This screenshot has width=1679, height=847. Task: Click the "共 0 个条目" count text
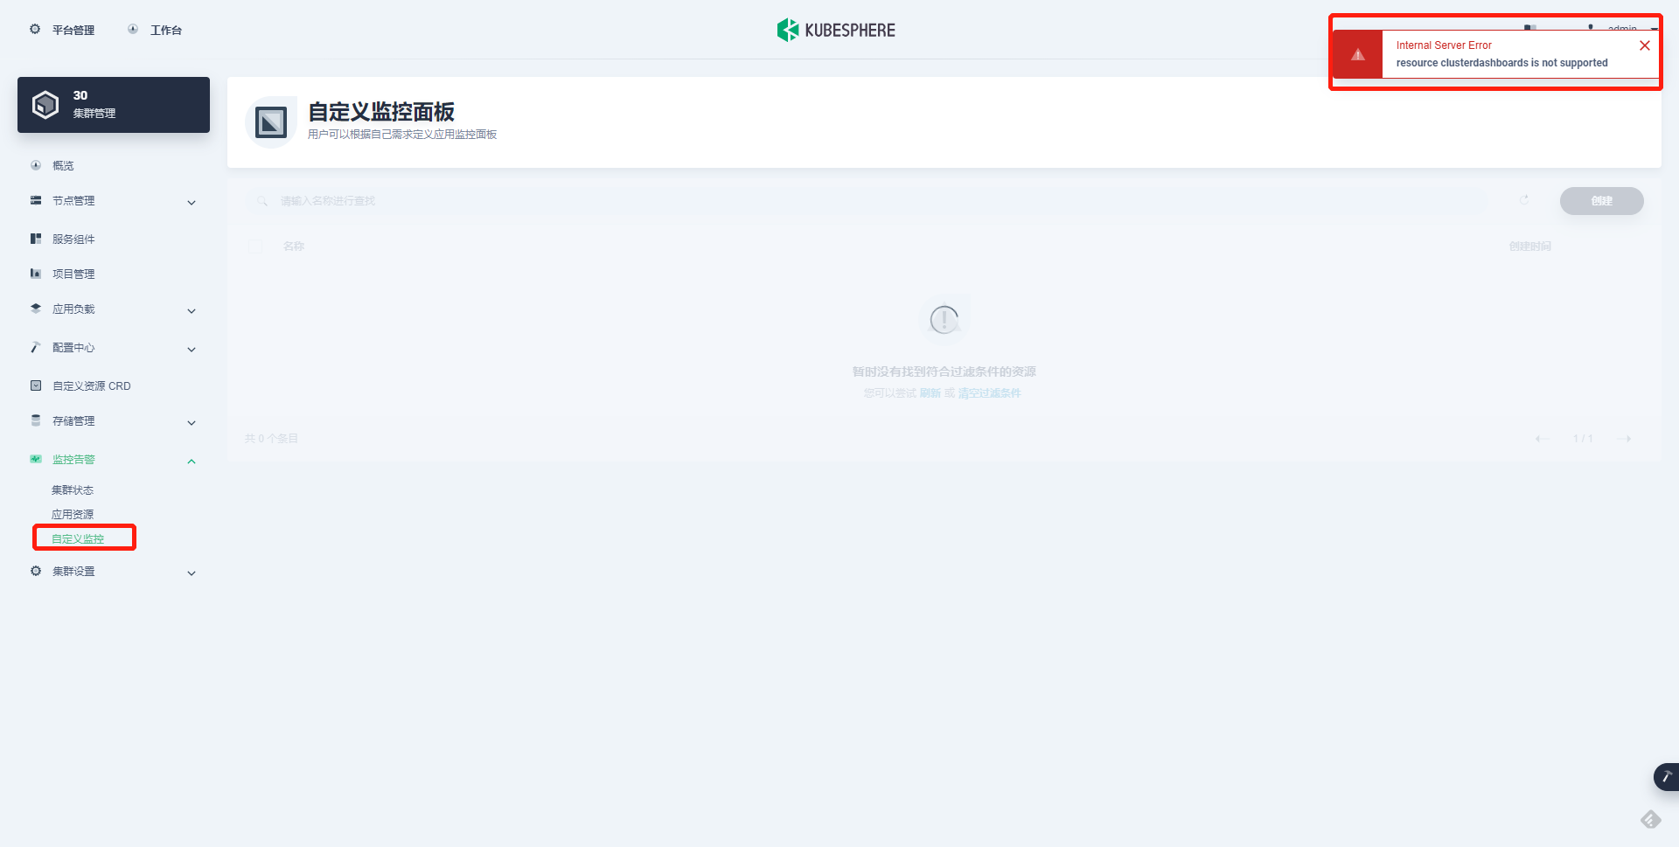tap(271, 439)
